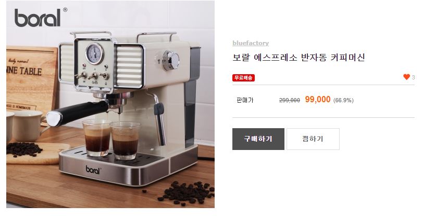Click the black portafilter handle in the photo
The image size is (422, 219).
(78, 113)
